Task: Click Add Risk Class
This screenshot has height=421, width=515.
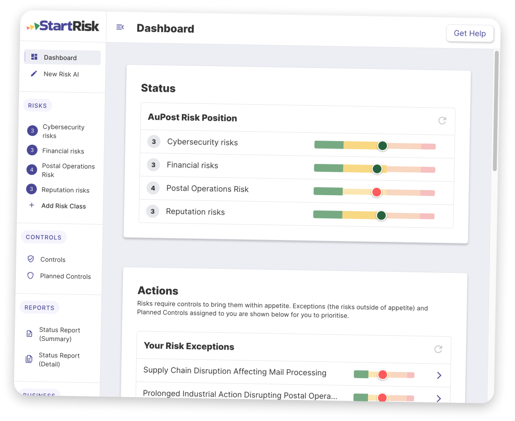Action: point(64,206)
